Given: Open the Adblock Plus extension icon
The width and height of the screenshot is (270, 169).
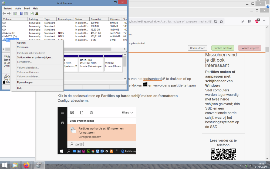Looking at the screenshot, I should pos(257,21).
